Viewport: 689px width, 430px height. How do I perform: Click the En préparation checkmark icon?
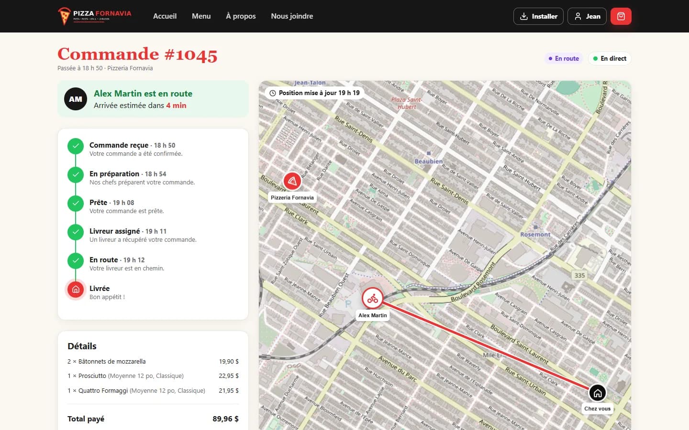[76, 175]
